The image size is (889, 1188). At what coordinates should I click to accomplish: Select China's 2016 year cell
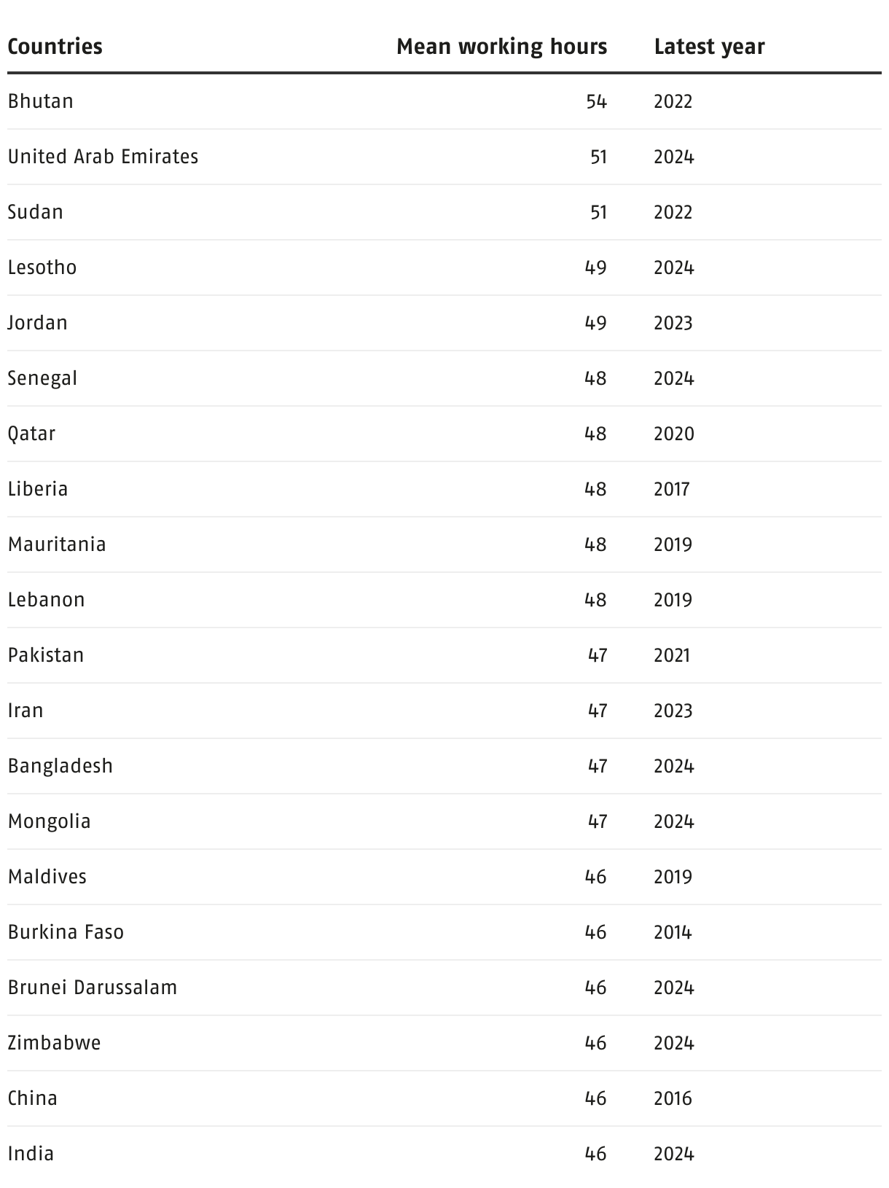pyautogui.click(x=673, y=1098)
